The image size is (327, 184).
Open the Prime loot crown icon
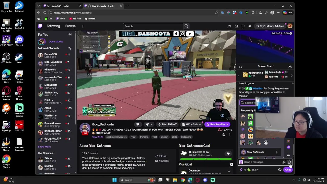[229, 26]
